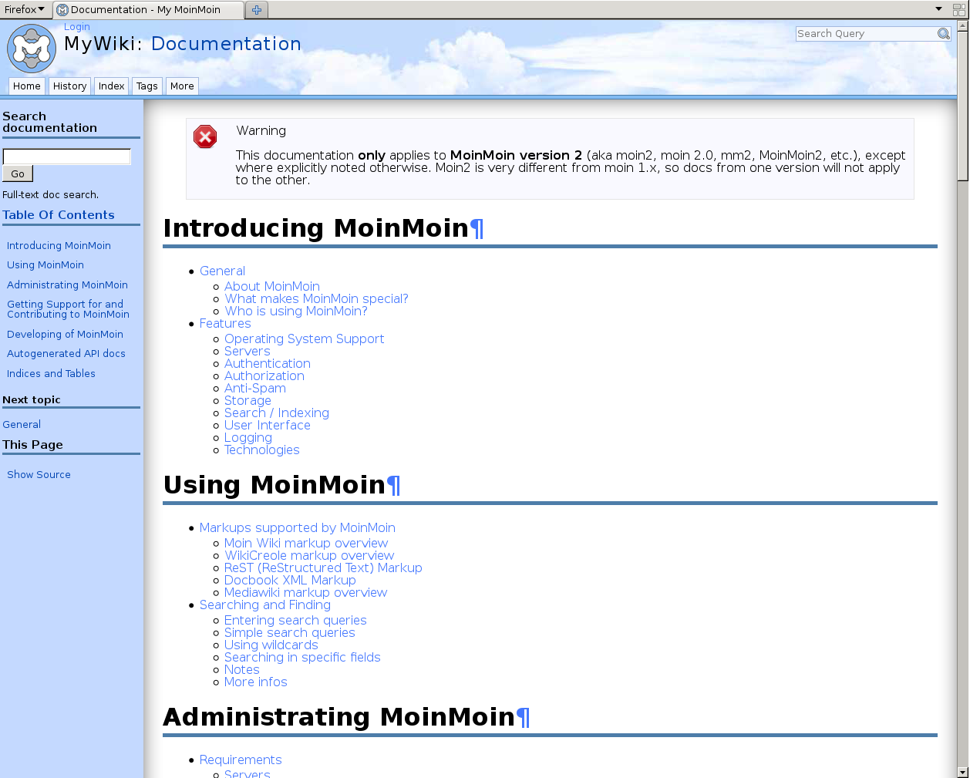Click the red warning error icon
970x778 pixels.
[x=205, y=137]
